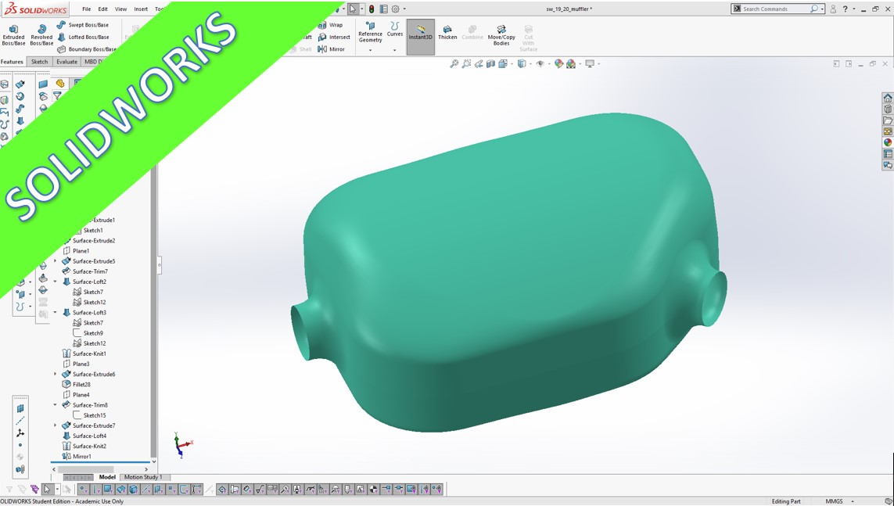Expand Surface-Extrude5 feature
The image size is (894, 506).
(x=56, y=261)
